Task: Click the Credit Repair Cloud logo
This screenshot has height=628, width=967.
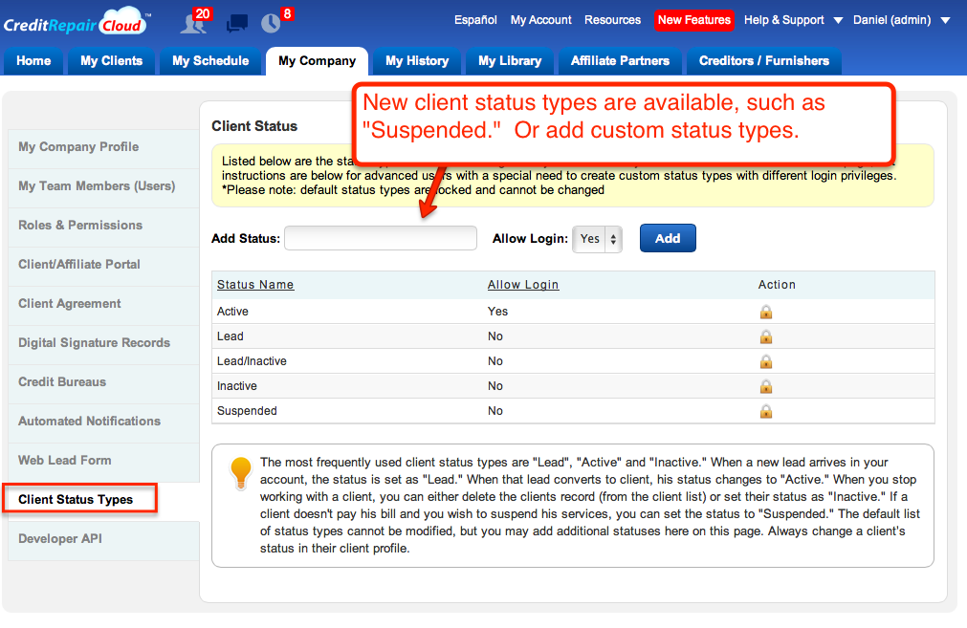Action: pos(77,22)
